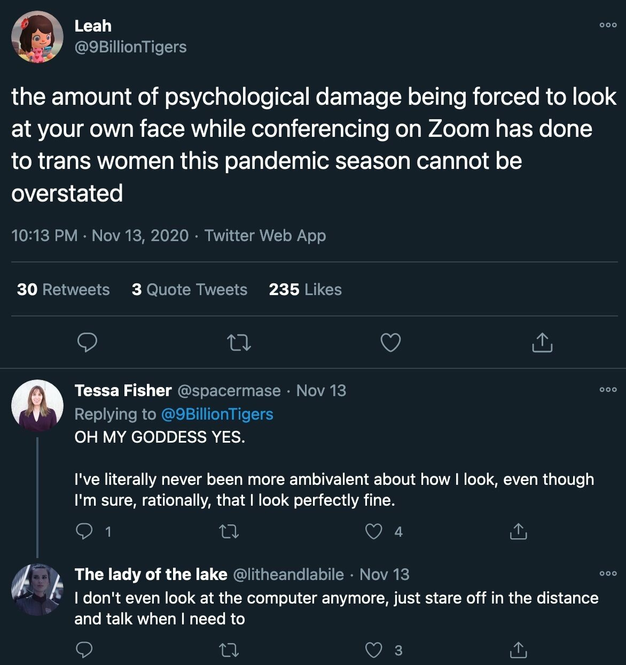Like Leah's tweet with heart icon

tap(390, 343)
